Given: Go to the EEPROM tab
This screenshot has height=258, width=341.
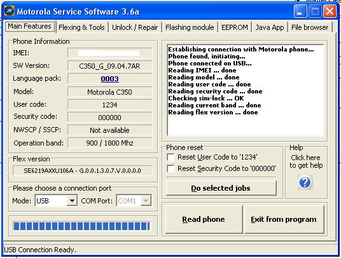Looking at the screenshot, I should tap(234, 27).
